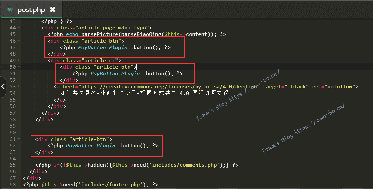Click line number 43 in the gutter

click(12, 21)
